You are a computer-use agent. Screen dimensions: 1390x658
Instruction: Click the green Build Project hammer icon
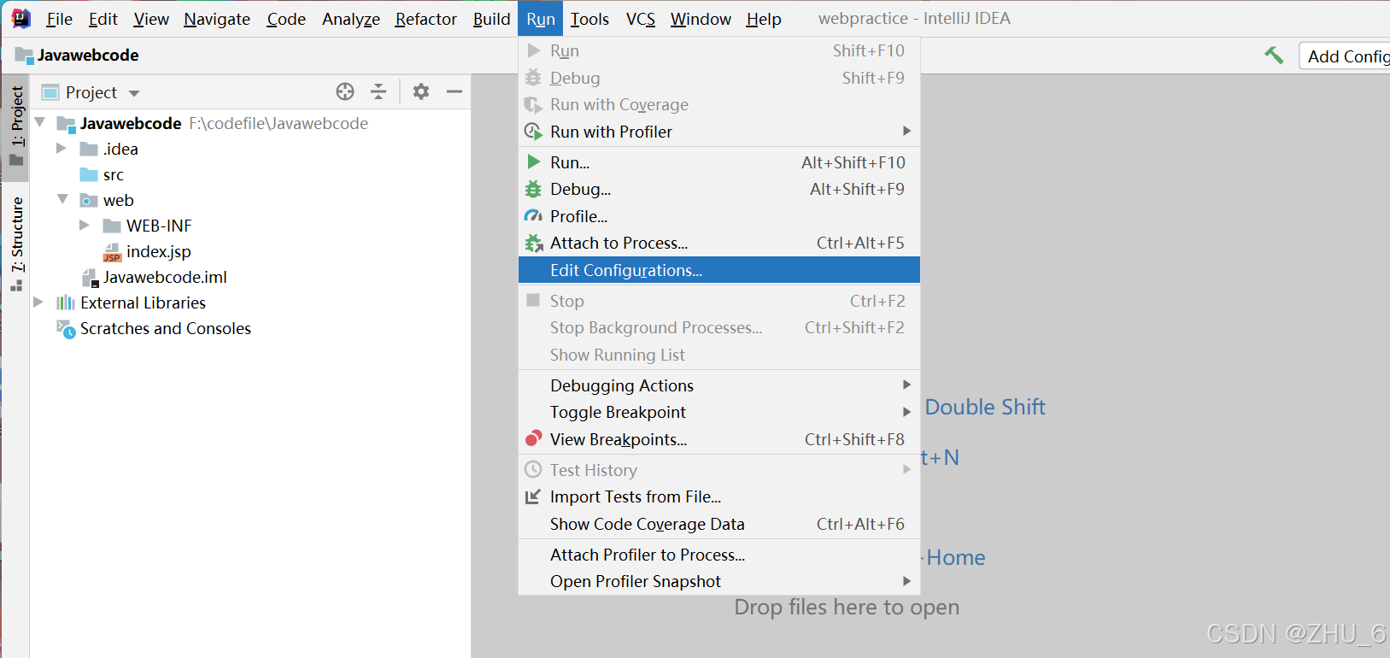(x=1274, y=56)
